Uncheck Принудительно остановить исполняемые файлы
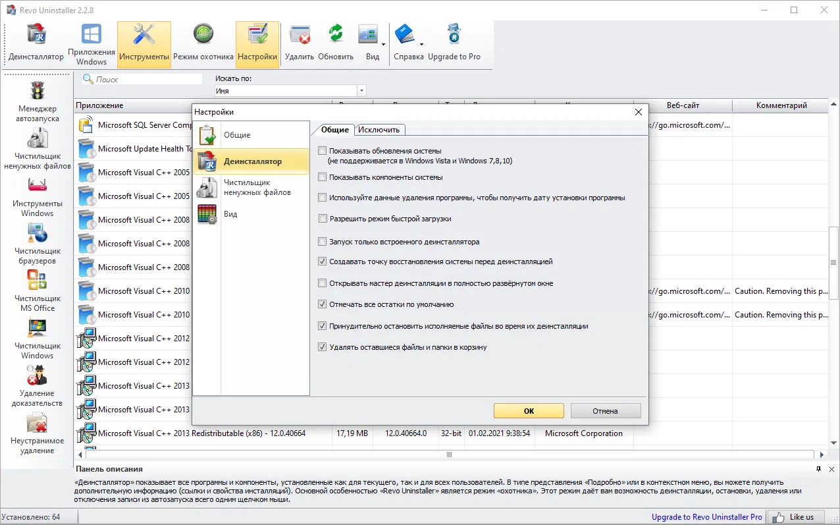840x525 pixels. pyautogui.click(x=323, y=326)
